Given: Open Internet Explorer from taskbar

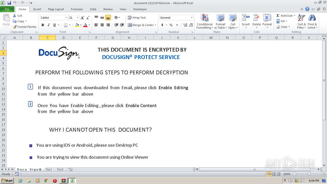Looking at the screenshot, I should 20,181.
